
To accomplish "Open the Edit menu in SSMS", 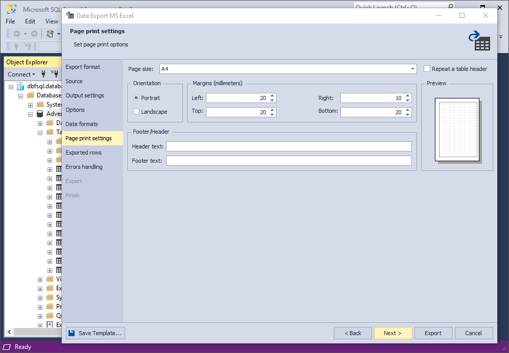I will [x=30, y=21].
